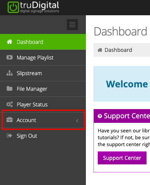Click the Dashboard breadcrumb link
The image size is (150, 185).
(118, 50)
